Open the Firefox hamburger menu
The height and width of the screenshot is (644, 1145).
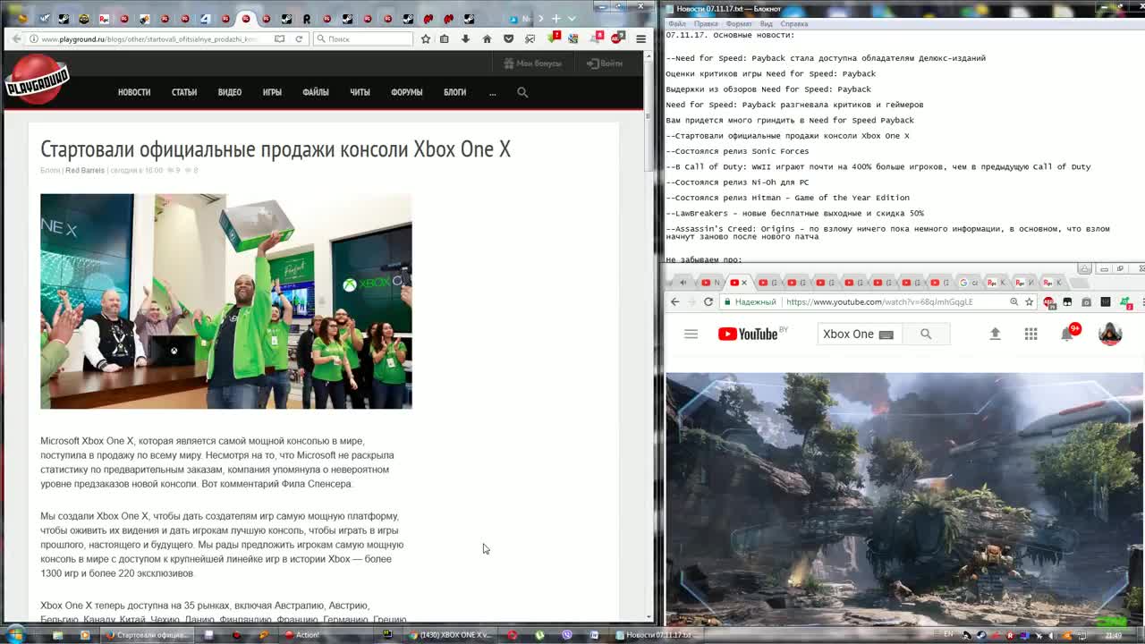pyautogui.click(x=640, y=38)
